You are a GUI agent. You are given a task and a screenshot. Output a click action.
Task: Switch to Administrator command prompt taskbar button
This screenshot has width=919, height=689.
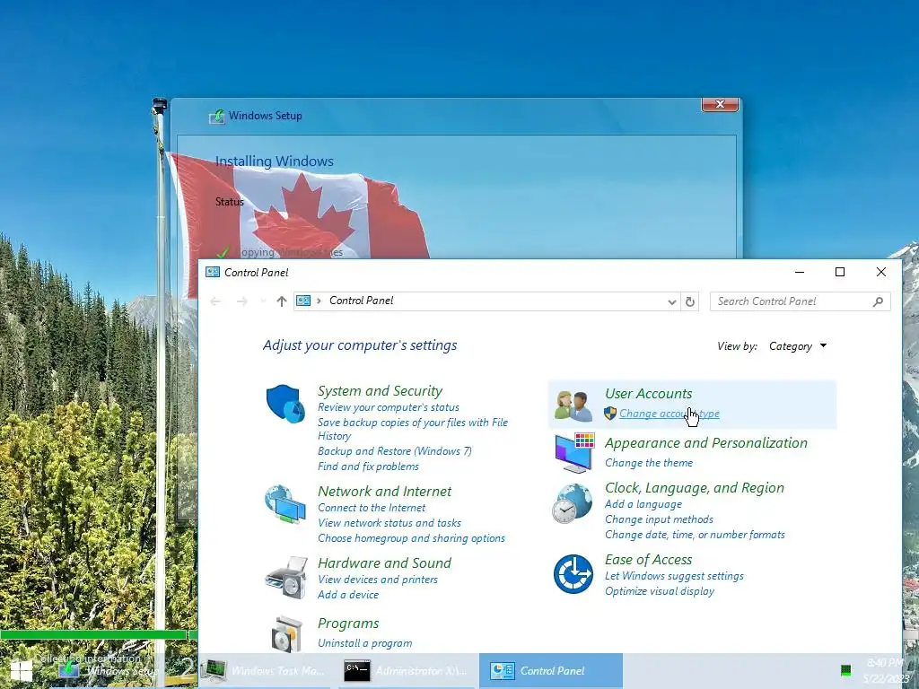pos(408,671)
